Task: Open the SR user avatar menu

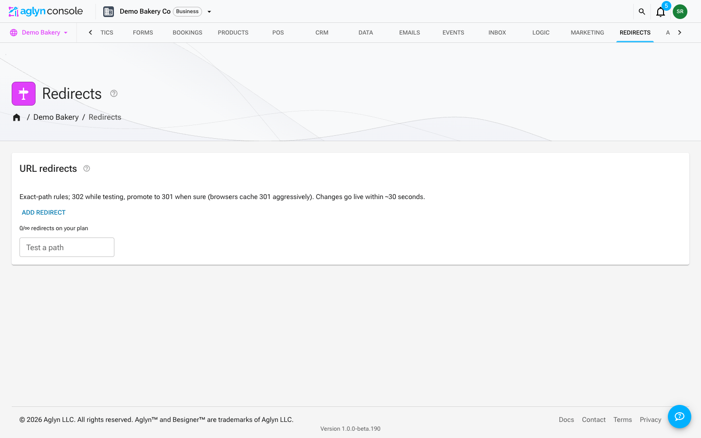Action: pos(680,11)
